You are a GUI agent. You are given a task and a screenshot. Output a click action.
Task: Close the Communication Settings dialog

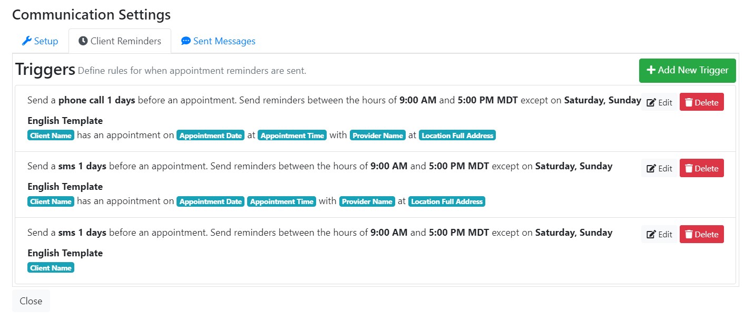tap(31, 301)
